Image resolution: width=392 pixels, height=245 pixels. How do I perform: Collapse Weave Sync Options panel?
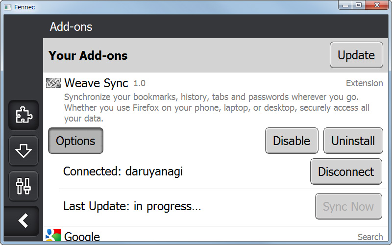coord(75,141)
